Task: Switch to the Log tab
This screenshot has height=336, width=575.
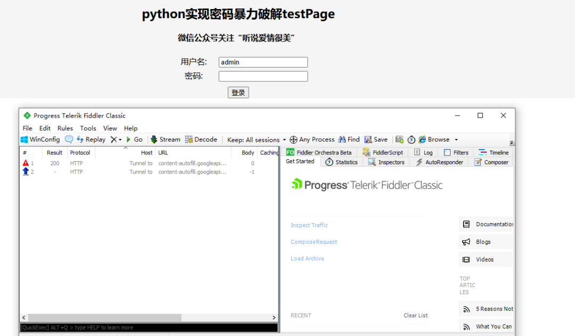Action: coord(424,152)
